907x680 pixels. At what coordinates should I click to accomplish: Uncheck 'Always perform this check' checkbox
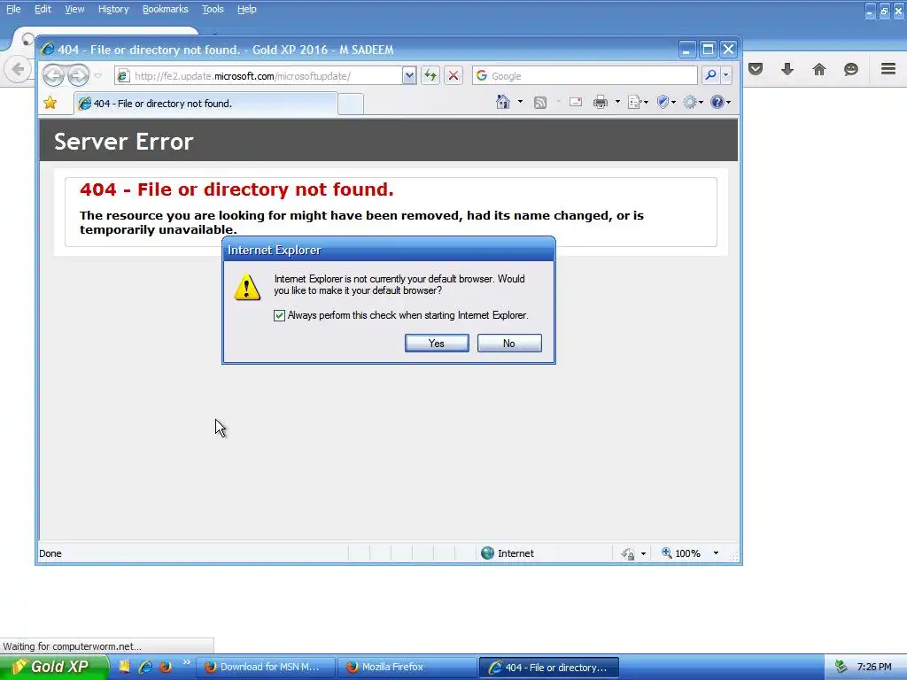click(x=279, y=315)
